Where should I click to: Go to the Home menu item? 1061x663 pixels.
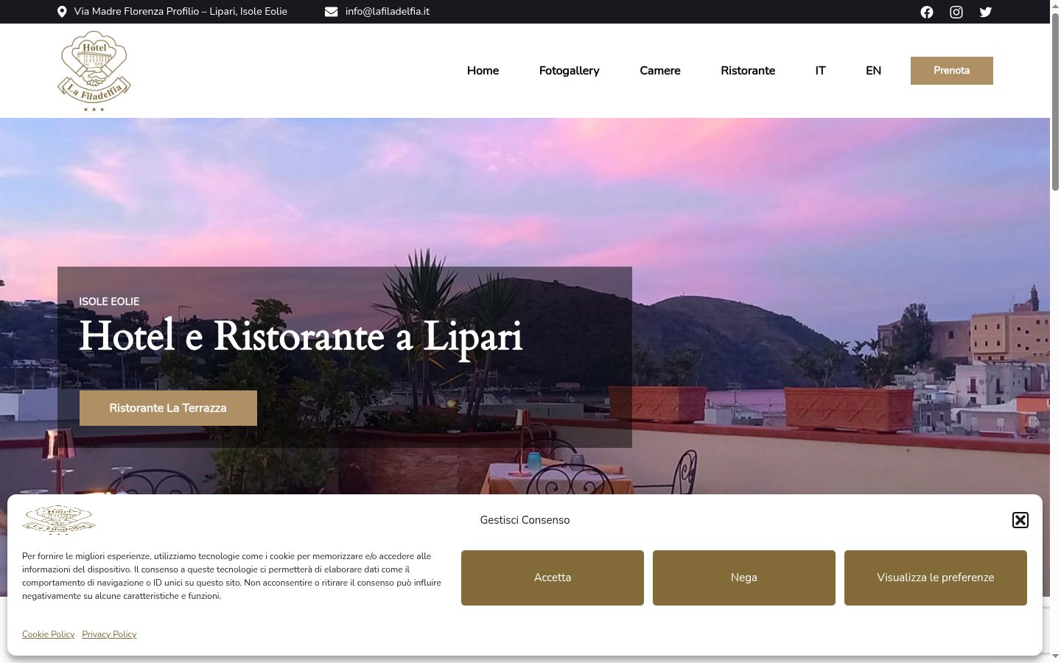coord(483,71)
